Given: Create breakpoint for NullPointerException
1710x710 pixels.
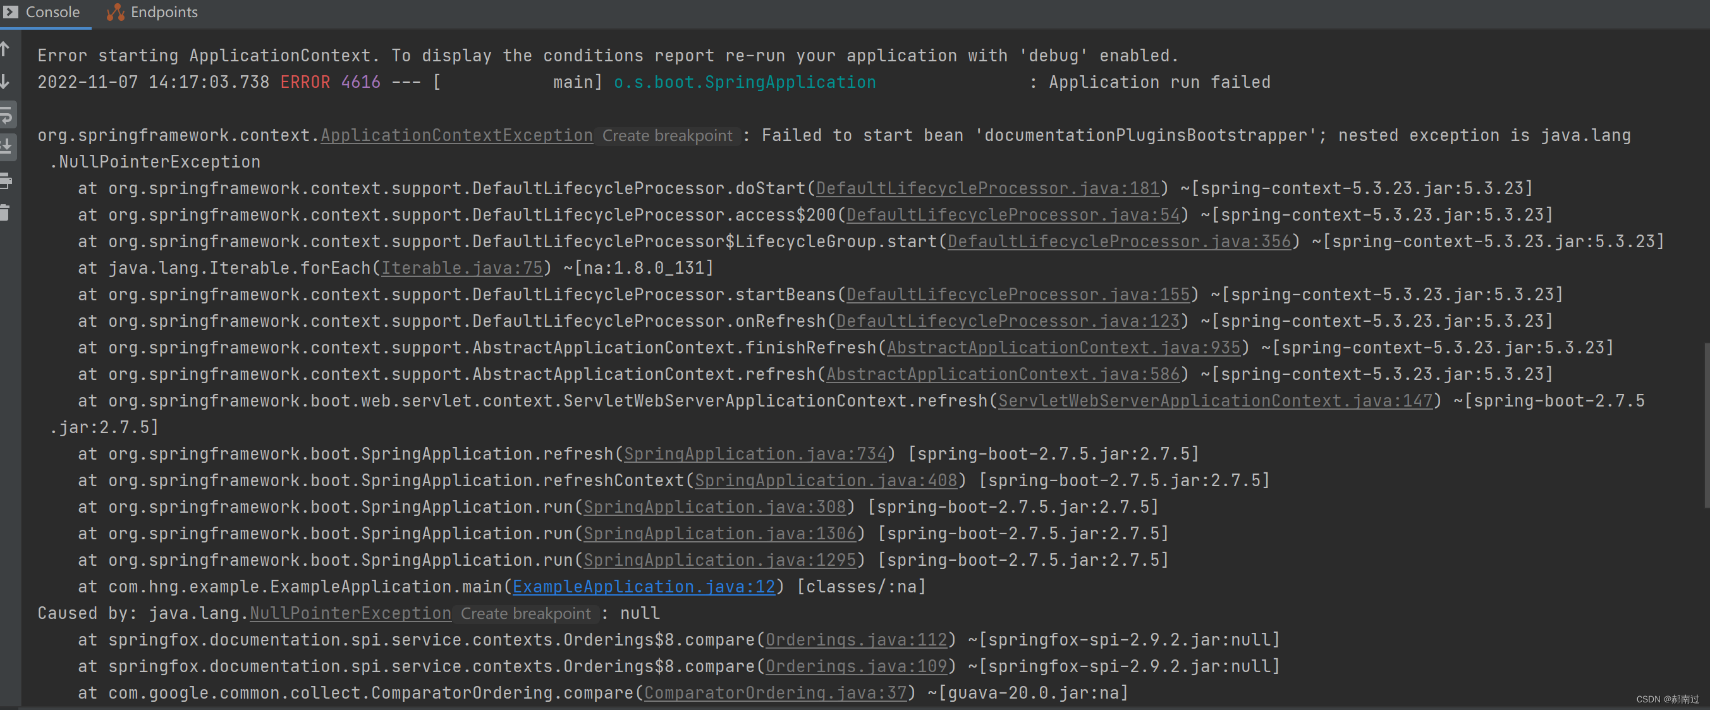Looking at the screenshot, I should pyautogui.click(x=525, y=614).
